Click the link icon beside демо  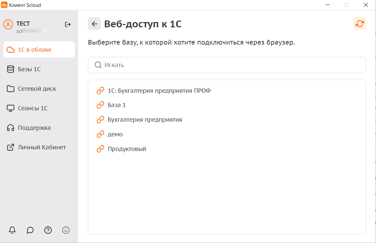(100, 134)
